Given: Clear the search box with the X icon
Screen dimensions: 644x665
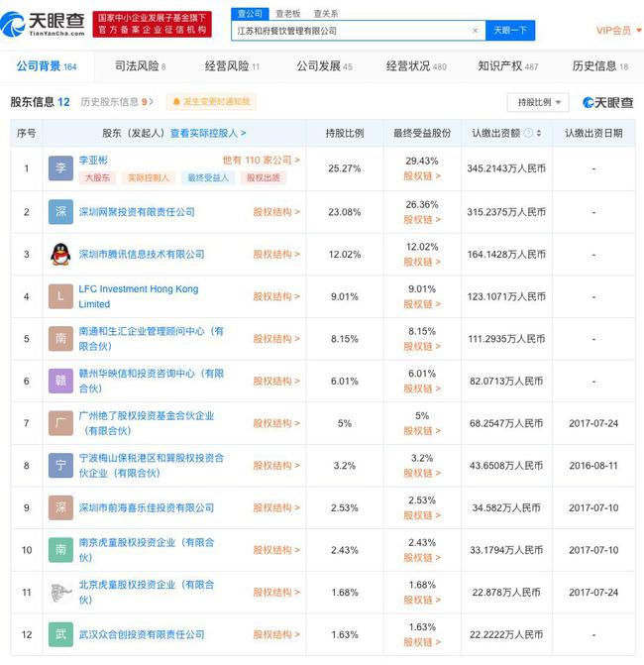Looking at the screenshot, I should pyautogui.click(x=475, y=31).
